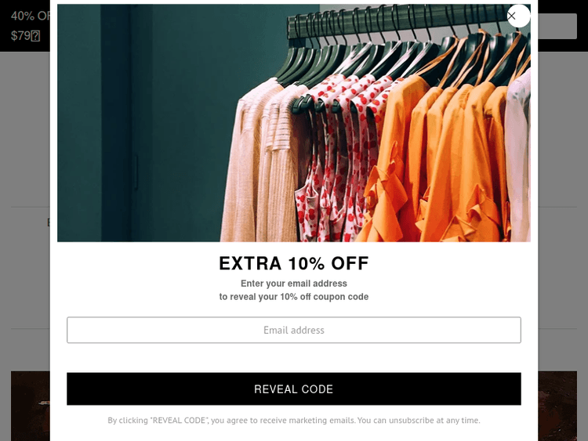The width and height of the screenshot is (588, 441).
Task: Select the EXTRA 10% OFF heading
Action: [x=294, y=263]
